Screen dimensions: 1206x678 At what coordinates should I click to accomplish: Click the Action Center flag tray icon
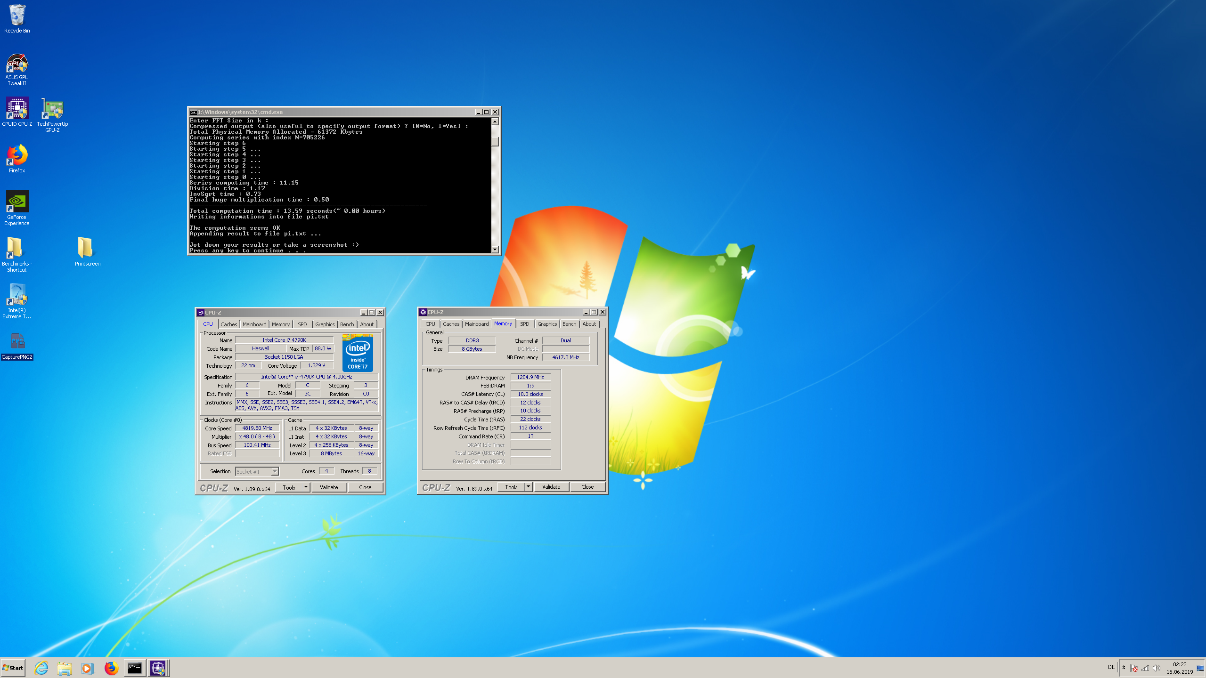coord(1134,668)
